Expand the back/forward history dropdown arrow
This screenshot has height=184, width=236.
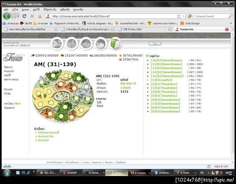18,16
